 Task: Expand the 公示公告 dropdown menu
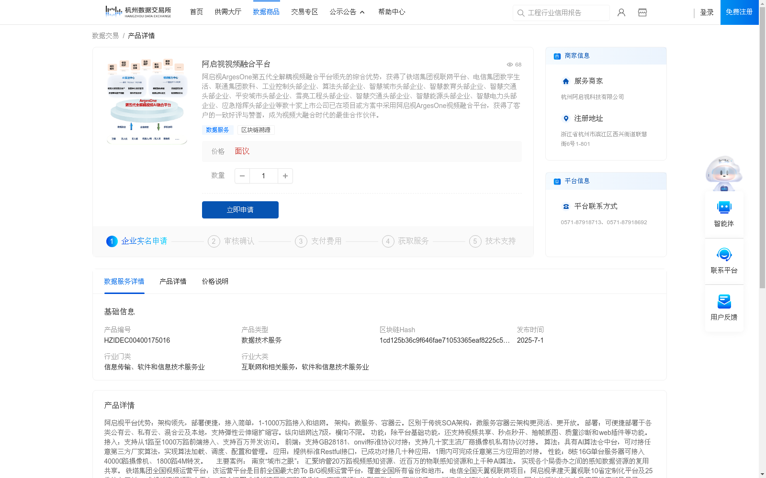tap(347, 12)
